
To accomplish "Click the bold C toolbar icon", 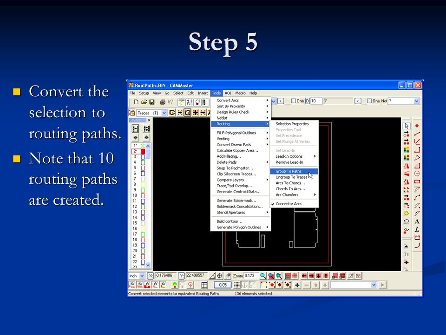I will pyautogui.click(x=172, y=113).
